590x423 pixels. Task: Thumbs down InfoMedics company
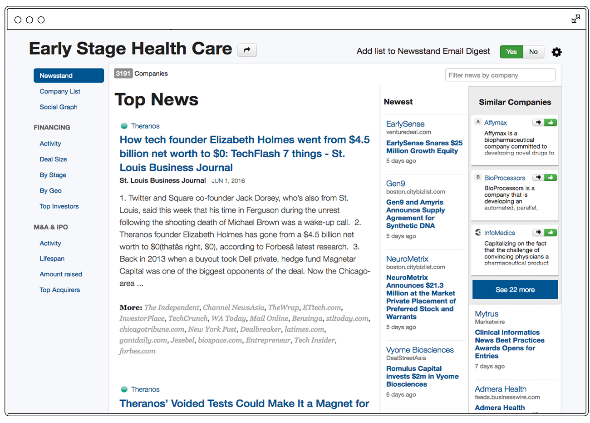click(538, 233)
